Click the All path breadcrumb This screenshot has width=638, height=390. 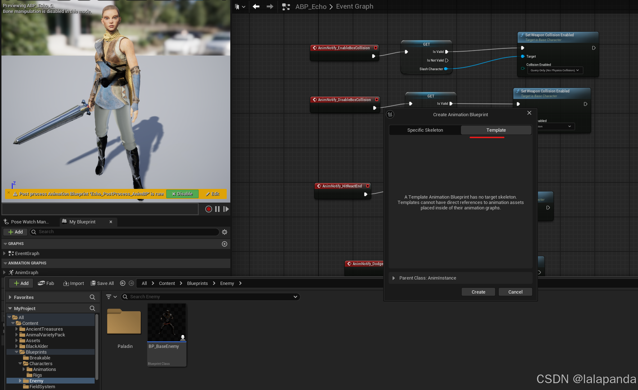click(144, 284)
